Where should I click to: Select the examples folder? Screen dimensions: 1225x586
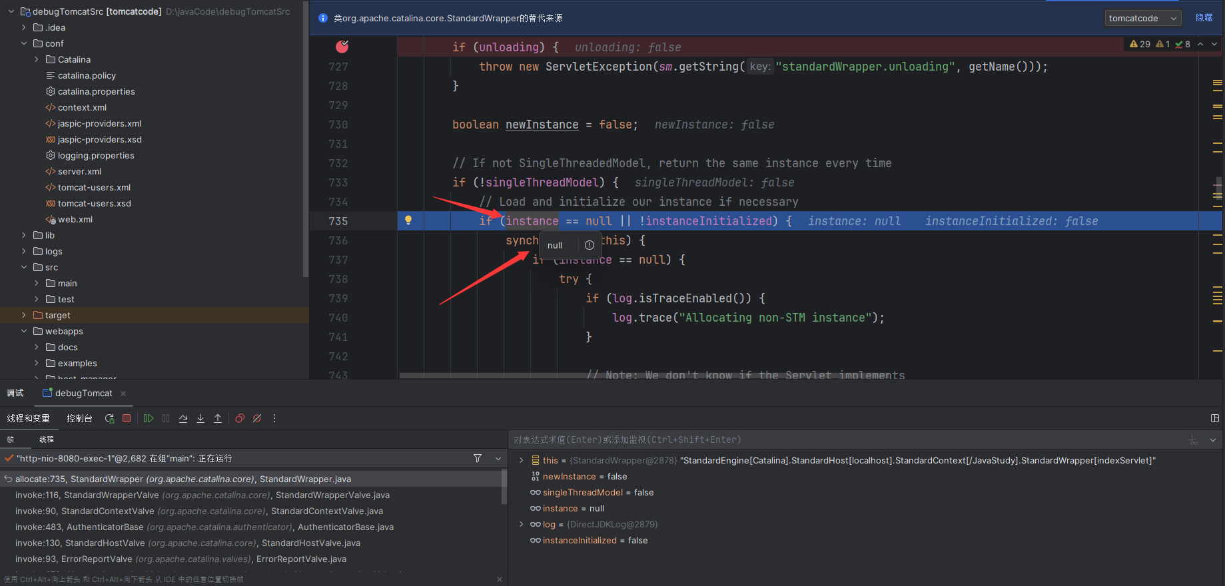(x=77, y=363)
